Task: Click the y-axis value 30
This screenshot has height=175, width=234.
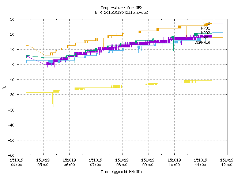Action: pos(12,19)
